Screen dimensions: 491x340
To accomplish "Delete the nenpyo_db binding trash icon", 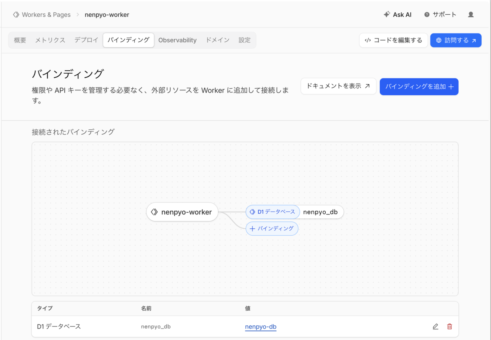I will click(450, 326).
